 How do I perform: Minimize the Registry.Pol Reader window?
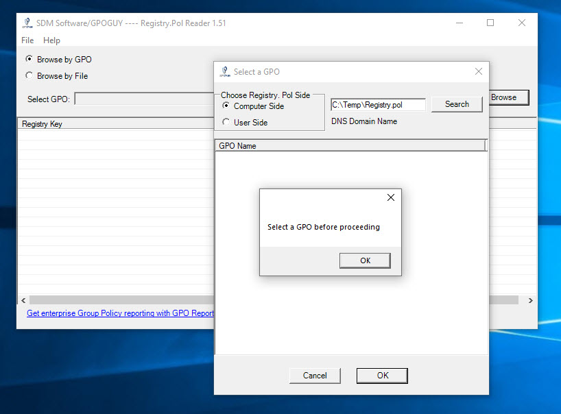pyautogui.click(x=459, y=23)
